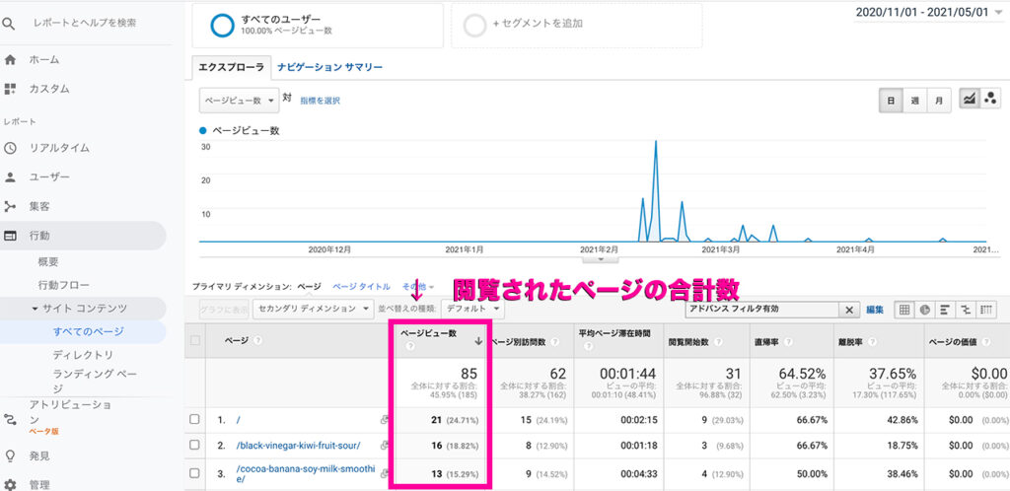The width and height of the screenshot is (1010, 491).
Task: Switch to the ナビゲーション サマリー tab
Action: pos(329,67)
